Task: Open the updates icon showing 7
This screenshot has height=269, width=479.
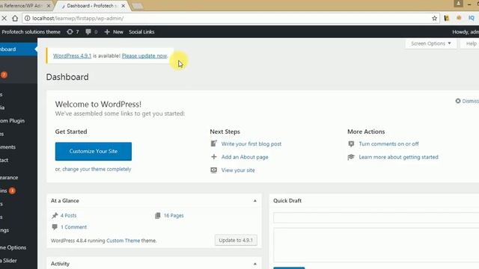Action: 73,31
